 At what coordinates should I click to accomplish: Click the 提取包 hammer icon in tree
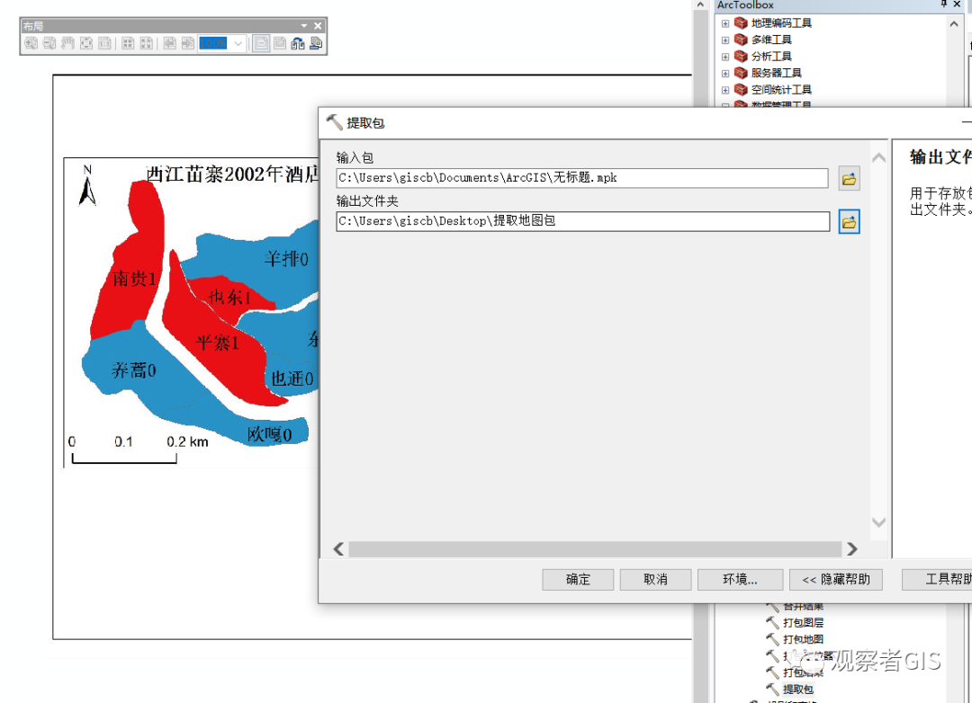pos(772,689)
